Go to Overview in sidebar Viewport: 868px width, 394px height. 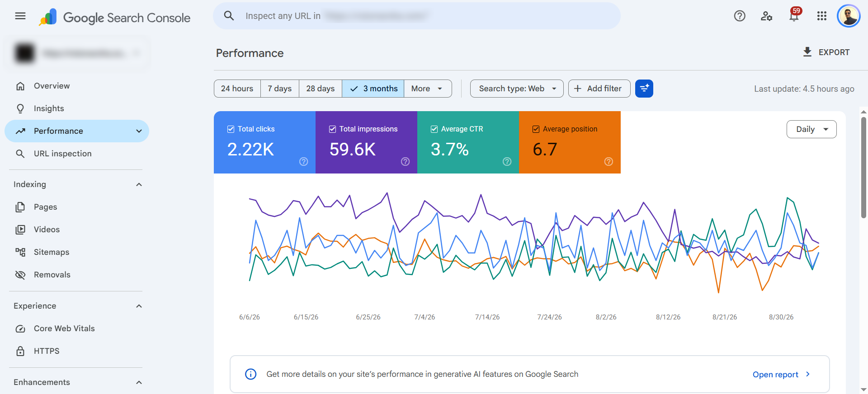77,86
